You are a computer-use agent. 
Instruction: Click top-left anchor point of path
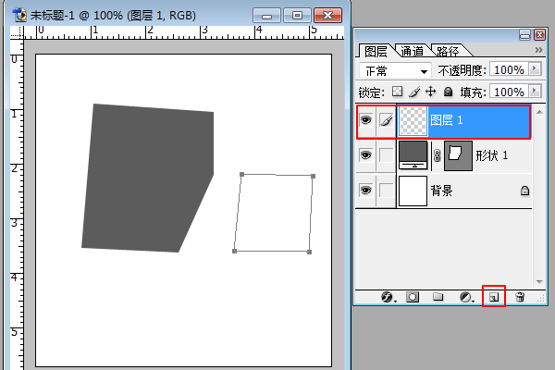pyautogui.click(x=242, y=174)
